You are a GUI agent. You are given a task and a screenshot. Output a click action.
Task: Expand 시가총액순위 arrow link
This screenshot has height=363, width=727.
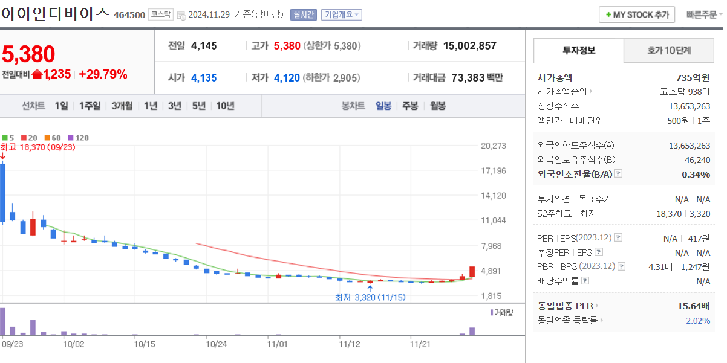pyautogui.click(x=590, y=92)
